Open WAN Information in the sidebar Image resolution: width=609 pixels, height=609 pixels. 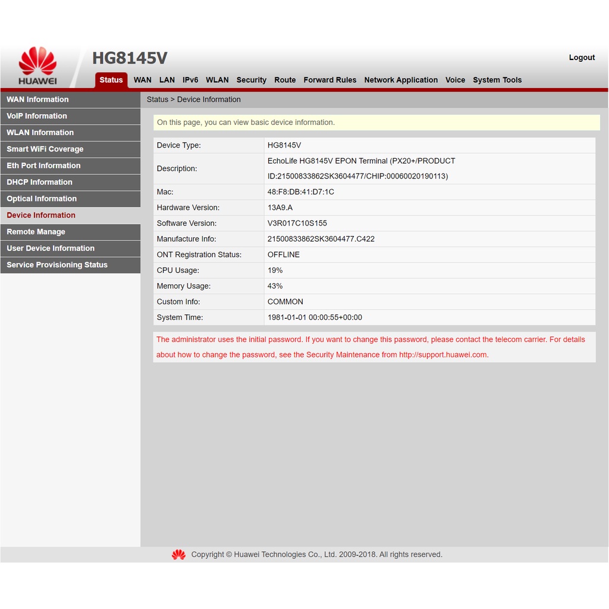[37, 99]
